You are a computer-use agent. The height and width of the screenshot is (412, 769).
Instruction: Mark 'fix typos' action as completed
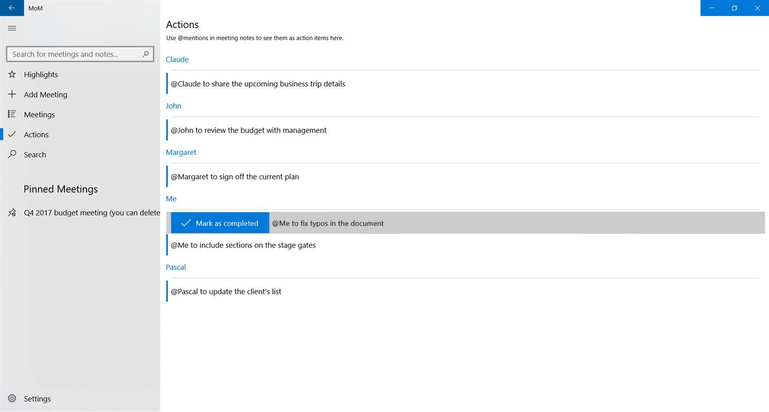[219, 223]
